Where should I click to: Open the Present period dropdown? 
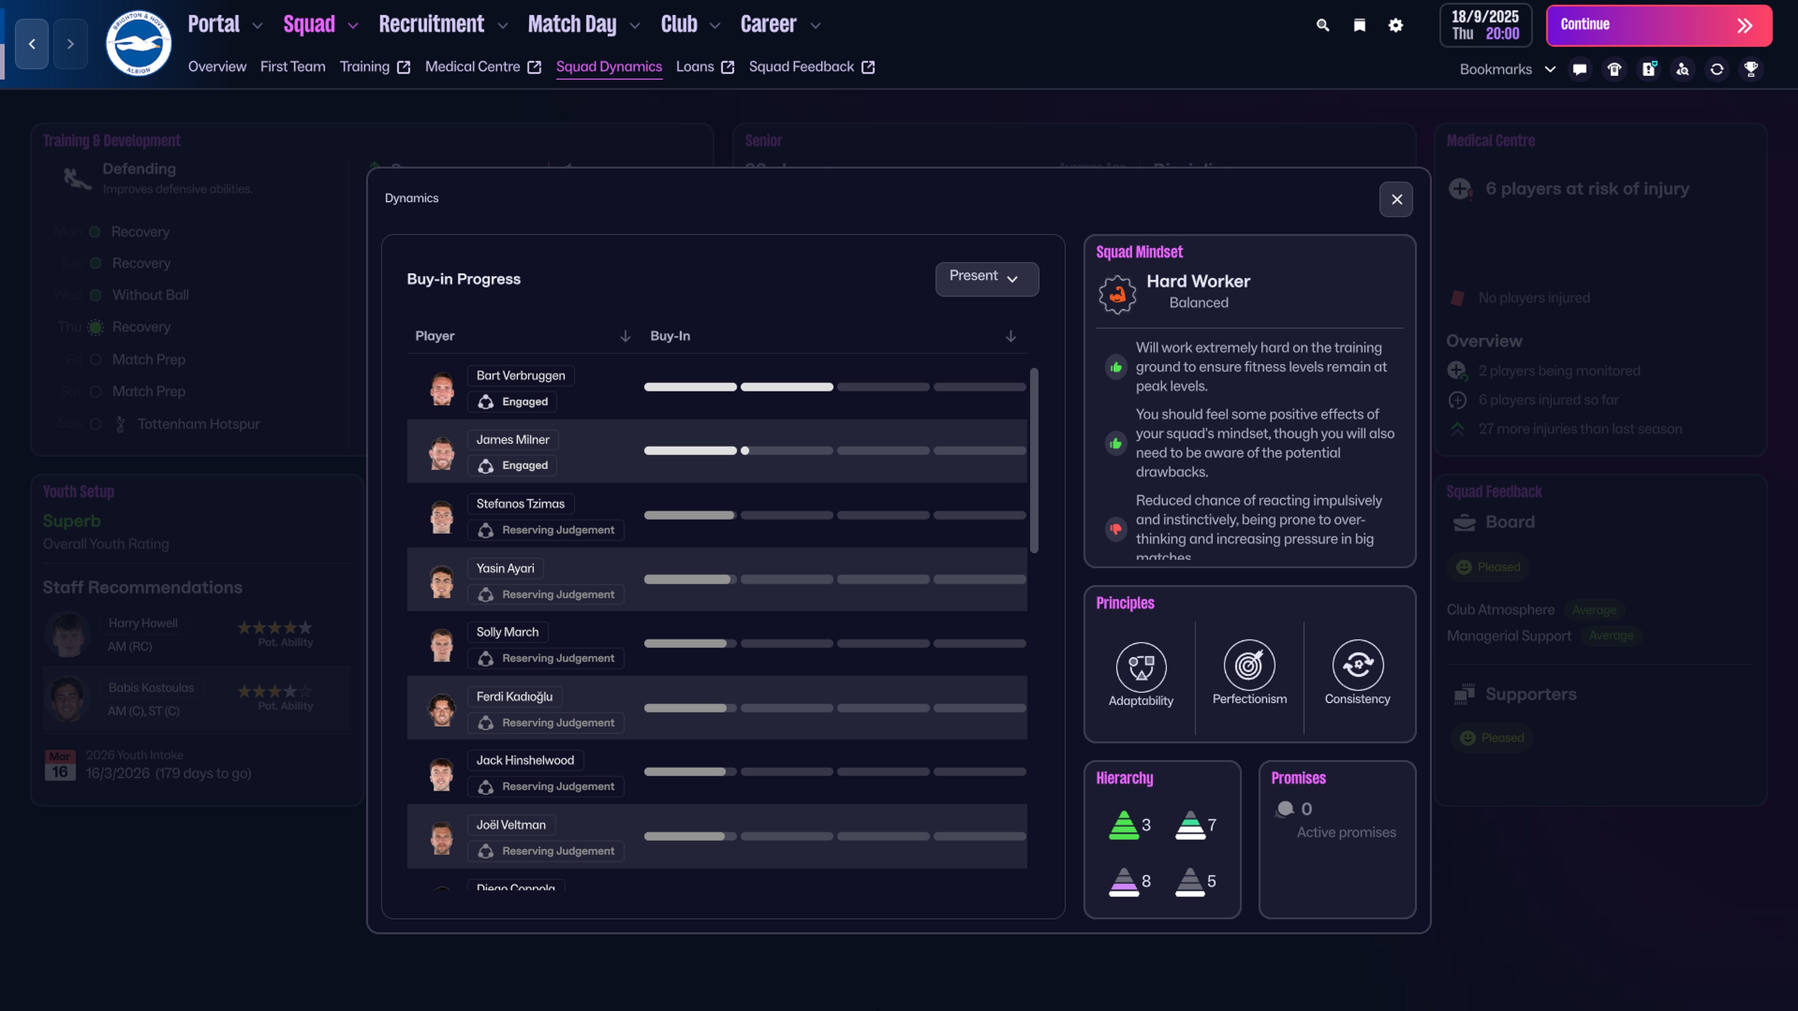986,278
